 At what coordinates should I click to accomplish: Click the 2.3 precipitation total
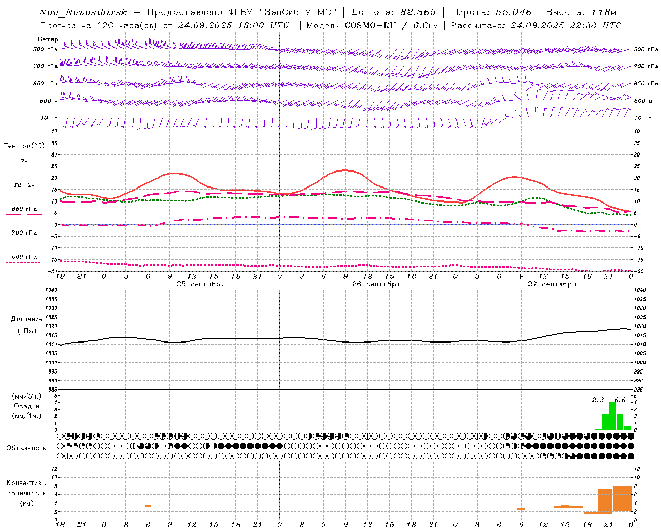[598, 400]
